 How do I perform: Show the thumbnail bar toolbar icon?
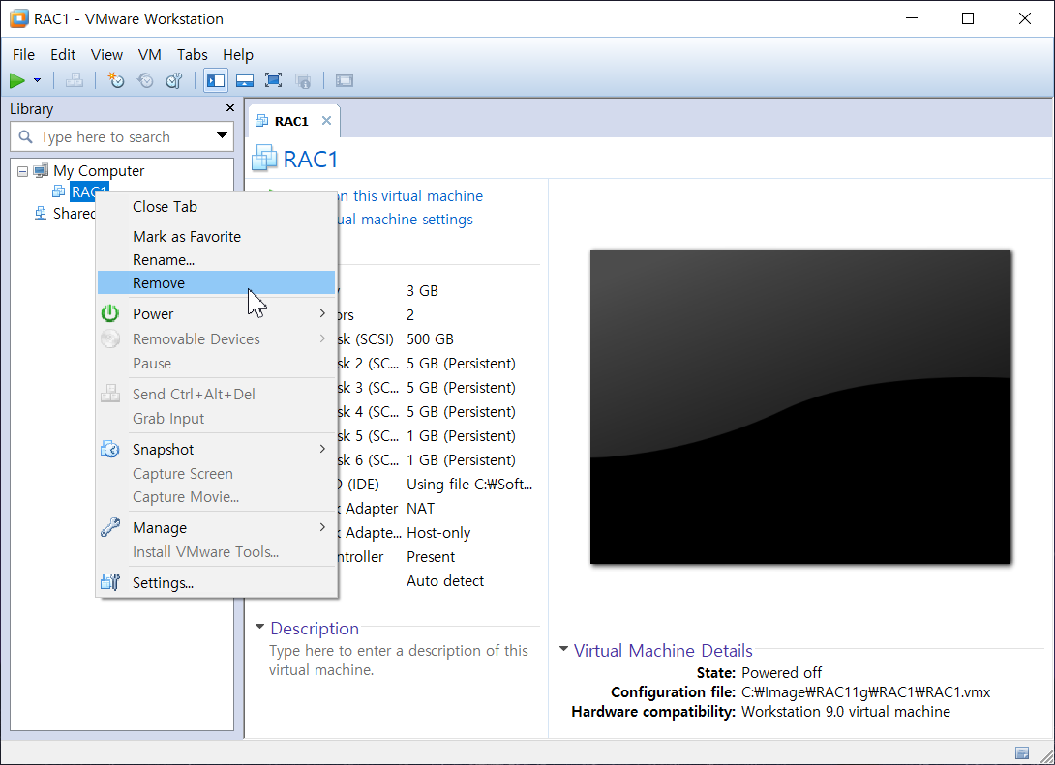pyautogui.click(x=245, y=80)
